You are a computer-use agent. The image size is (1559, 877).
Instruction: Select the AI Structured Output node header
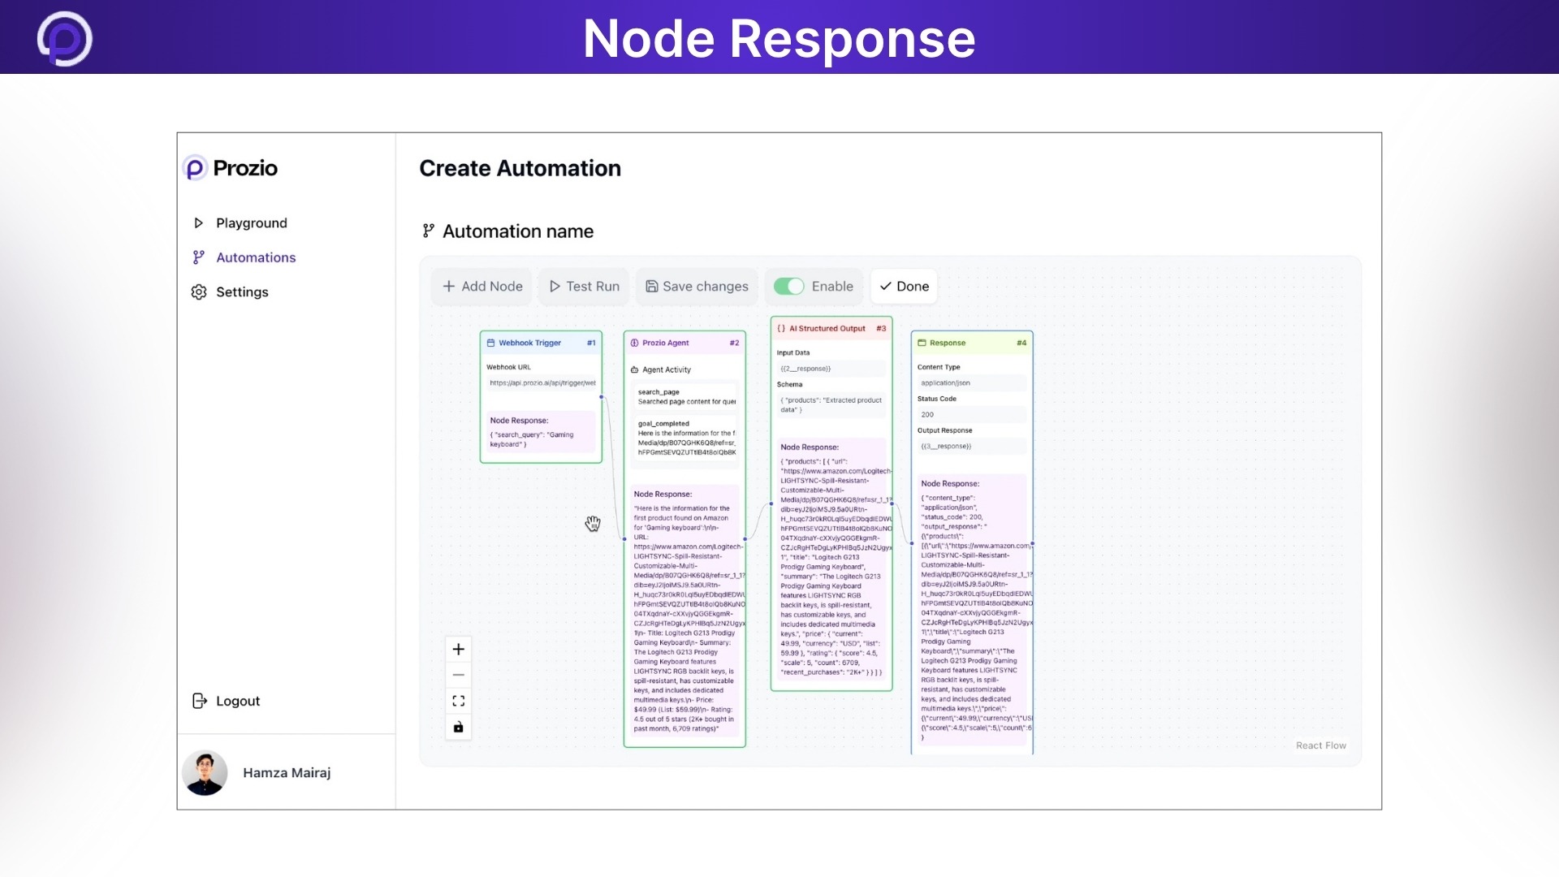(x=831, y=329)
